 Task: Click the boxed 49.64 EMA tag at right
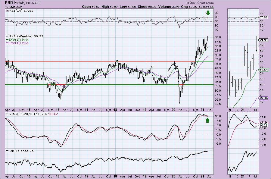263,98
